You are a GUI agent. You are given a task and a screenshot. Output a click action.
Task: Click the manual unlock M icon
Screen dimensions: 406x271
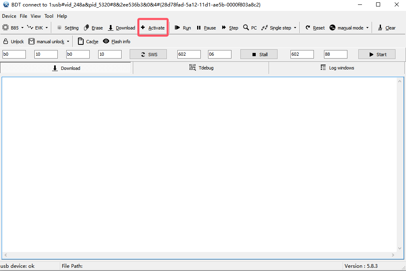32,42
